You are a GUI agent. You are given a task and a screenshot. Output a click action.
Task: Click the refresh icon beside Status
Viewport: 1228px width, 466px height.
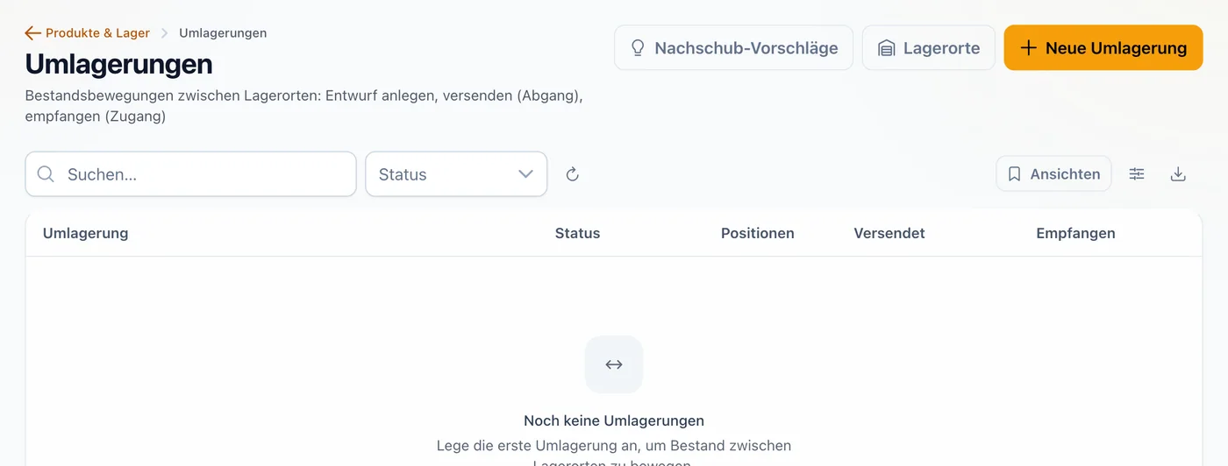[573, 174]
